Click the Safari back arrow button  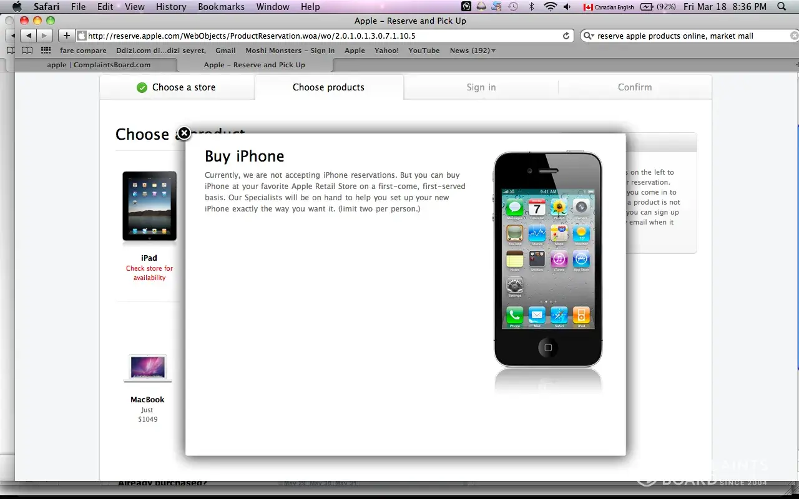click(29, 36)
